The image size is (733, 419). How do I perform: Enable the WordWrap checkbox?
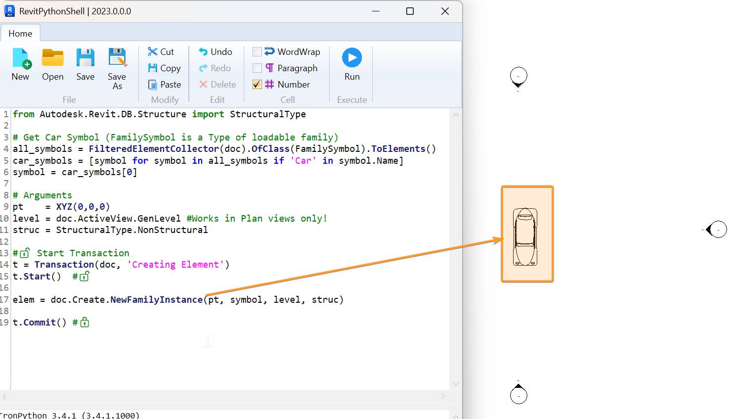pos(257,51)
